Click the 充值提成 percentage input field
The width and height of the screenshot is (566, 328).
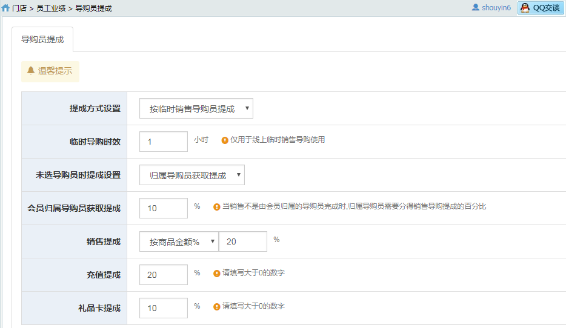[164, 275]
